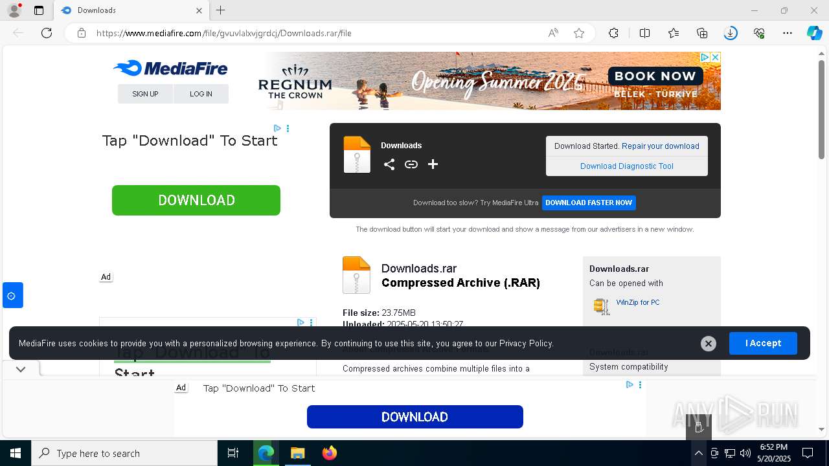View site information lock icon
Screen dimensions: 829x466
coord(82,33)
